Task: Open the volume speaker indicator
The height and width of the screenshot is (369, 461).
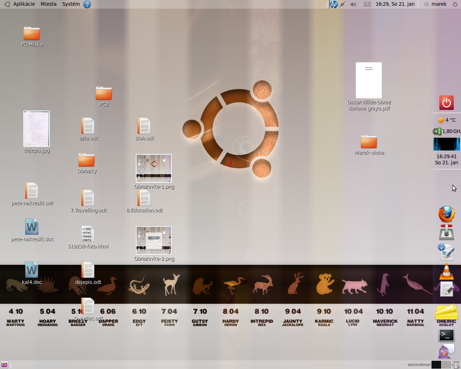Action: (x=353, y=4)
